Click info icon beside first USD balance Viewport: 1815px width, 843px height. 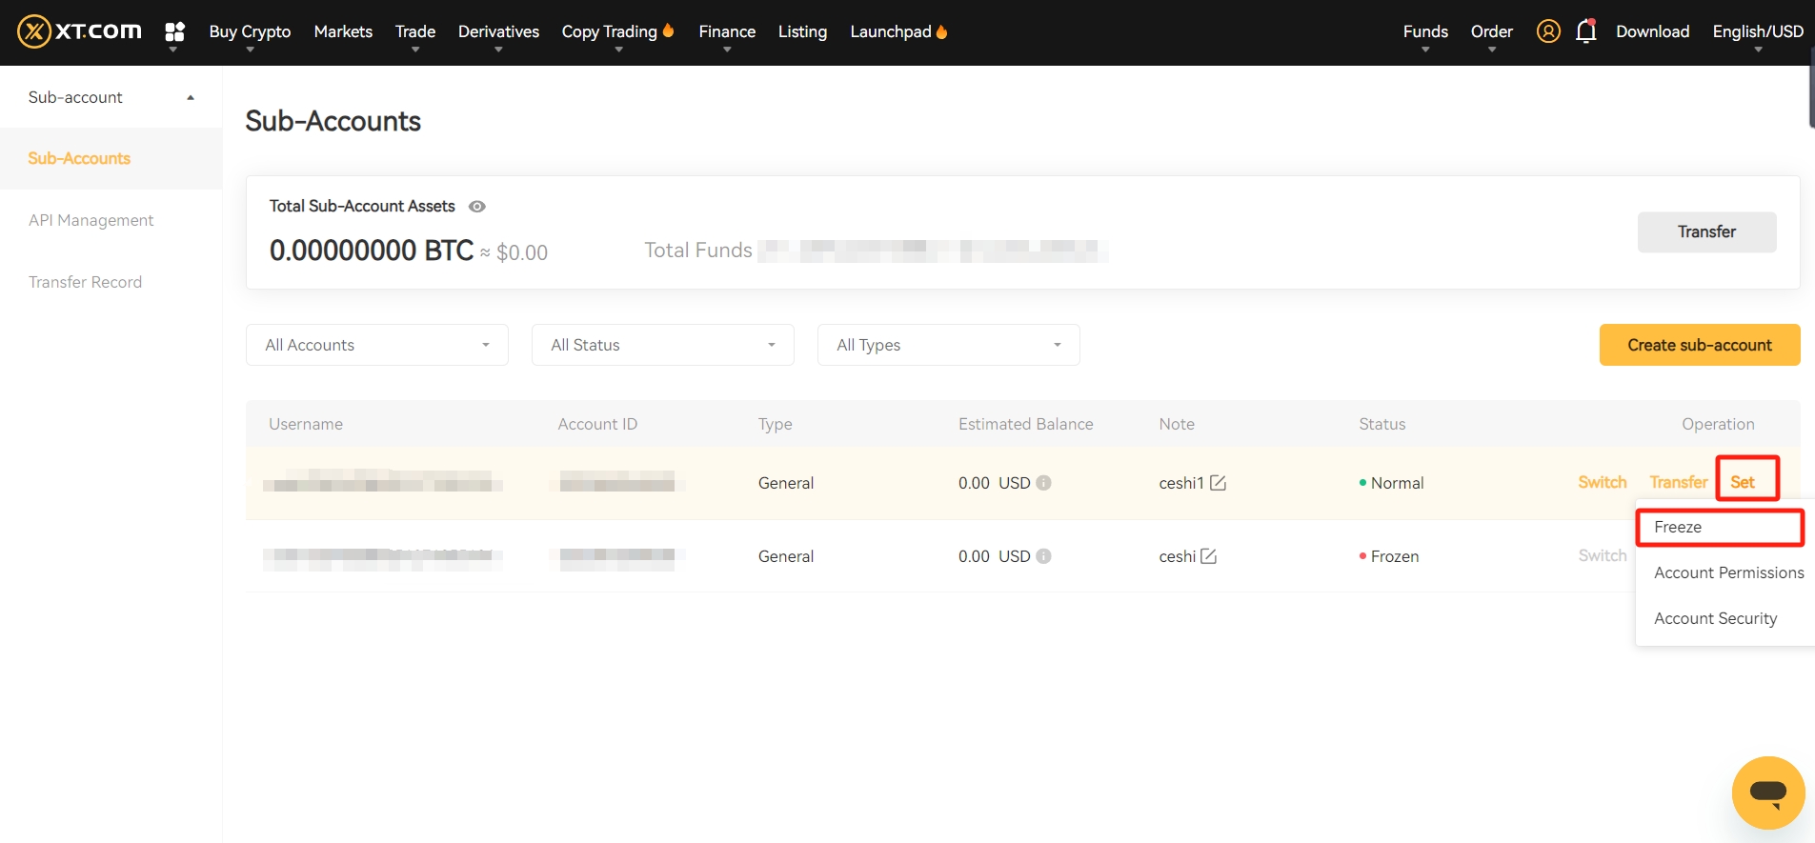tap(1043, 483)
